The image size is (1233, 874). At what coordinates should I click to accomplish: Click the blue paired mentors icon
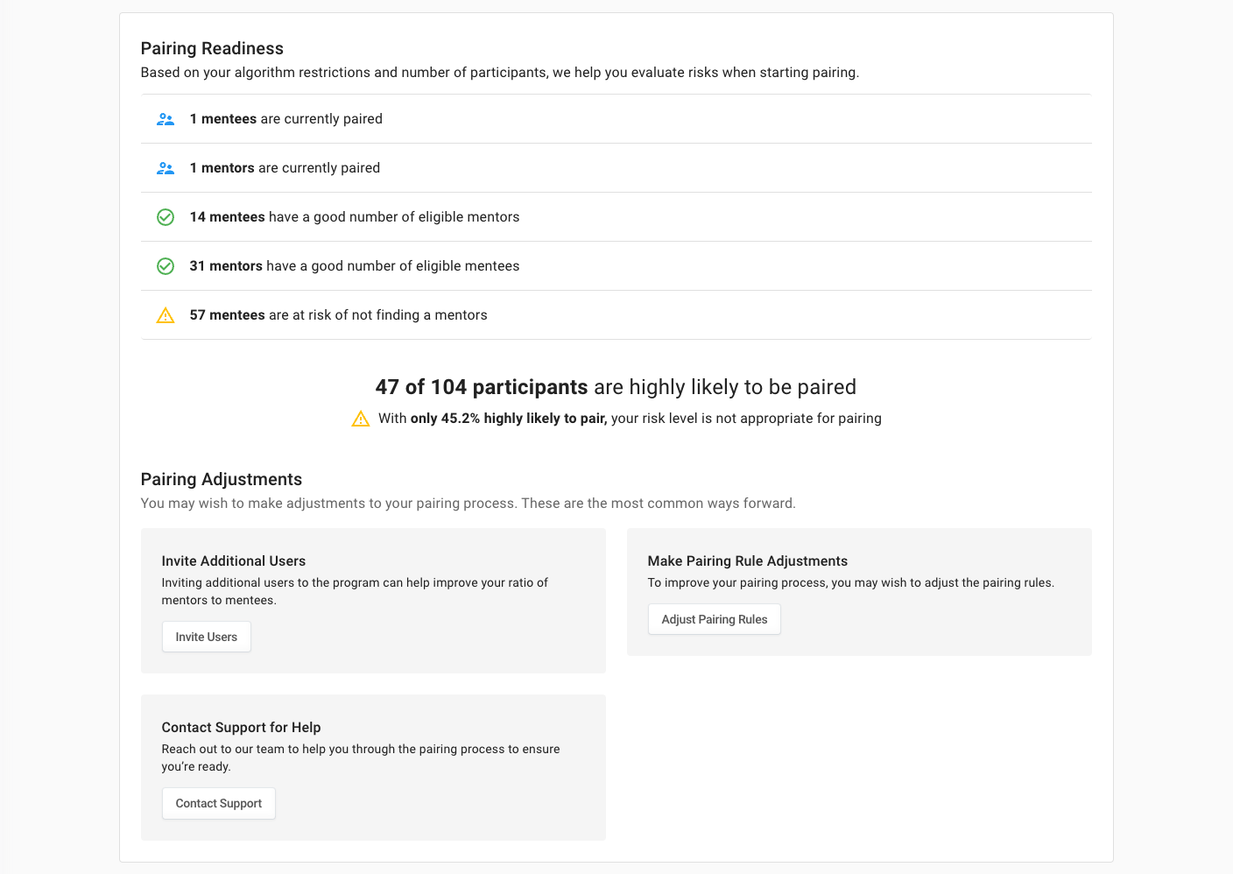click(166, 167)
